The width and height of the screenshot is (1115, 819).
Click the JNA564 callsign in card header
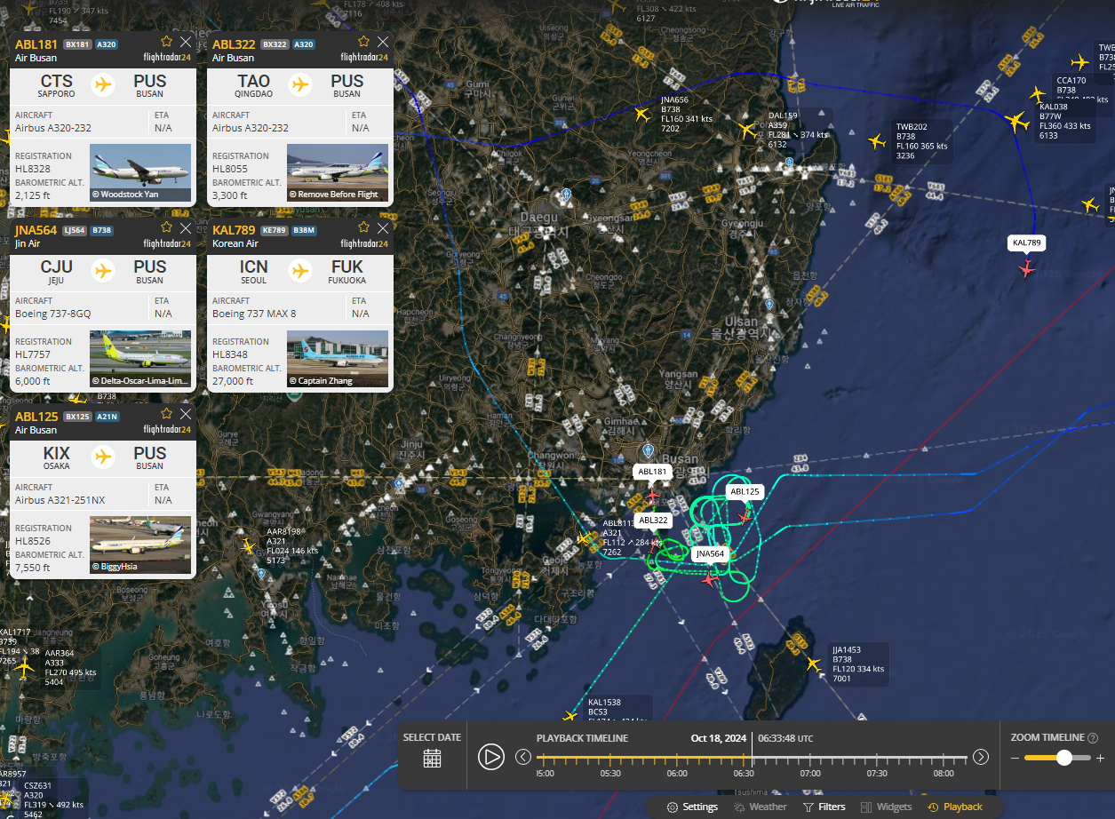(36, 231)
